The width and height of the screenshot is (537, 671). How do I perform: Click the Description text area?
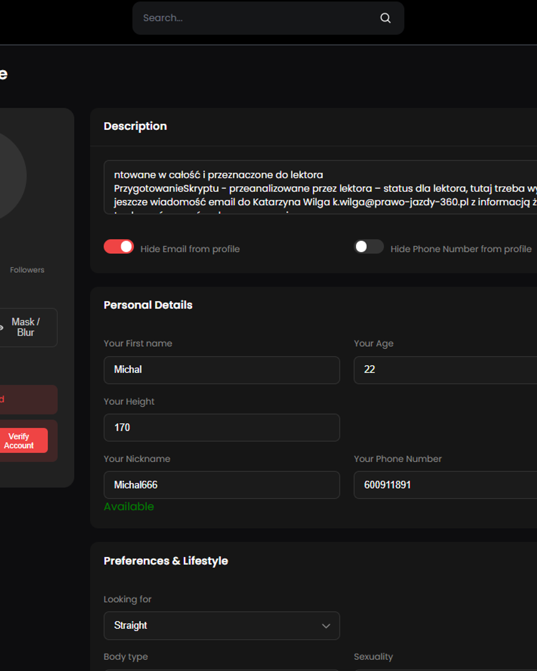[320, 187]
